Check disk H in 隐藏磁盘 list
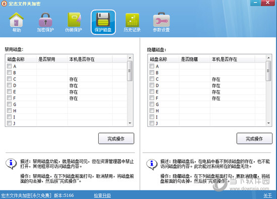This screenshot has height=199, width=277. [152, 111]
